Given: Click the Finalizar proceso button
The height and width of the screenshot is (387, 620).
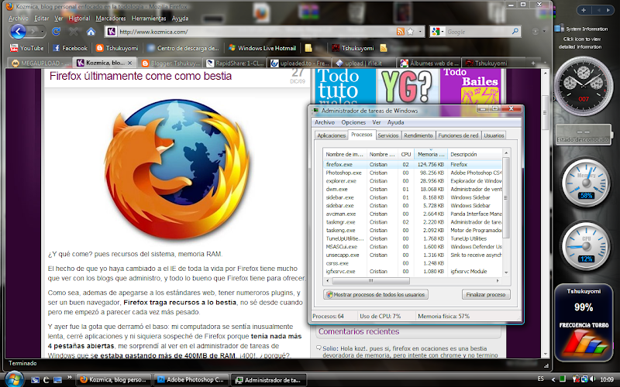Looking at the screenshot, I should pyautogui.click(x=486, y=295).
